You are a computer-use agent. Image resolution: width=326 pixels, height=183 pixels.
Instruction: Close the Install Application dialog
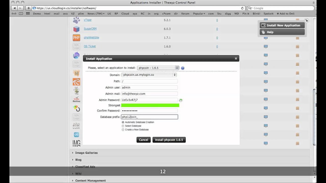coord(236,58)
